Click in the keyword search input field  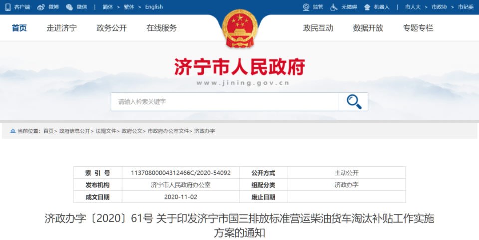225,102
